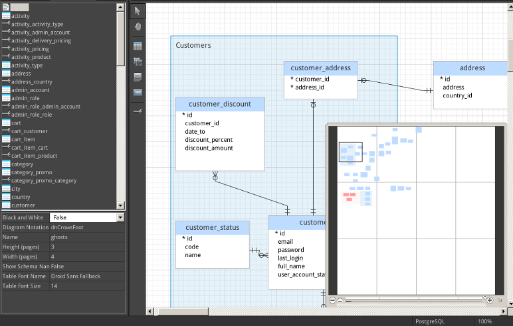Select activity_activity_type relationship in list

[x=37, y=24]
